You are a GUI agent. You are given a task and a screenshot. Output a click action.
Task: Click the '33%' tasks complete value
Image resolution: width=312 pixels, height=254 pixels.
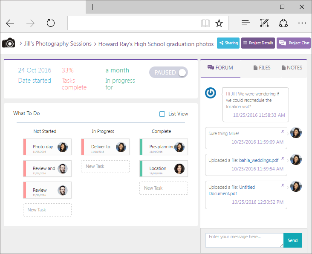click(x=68, y=70)
